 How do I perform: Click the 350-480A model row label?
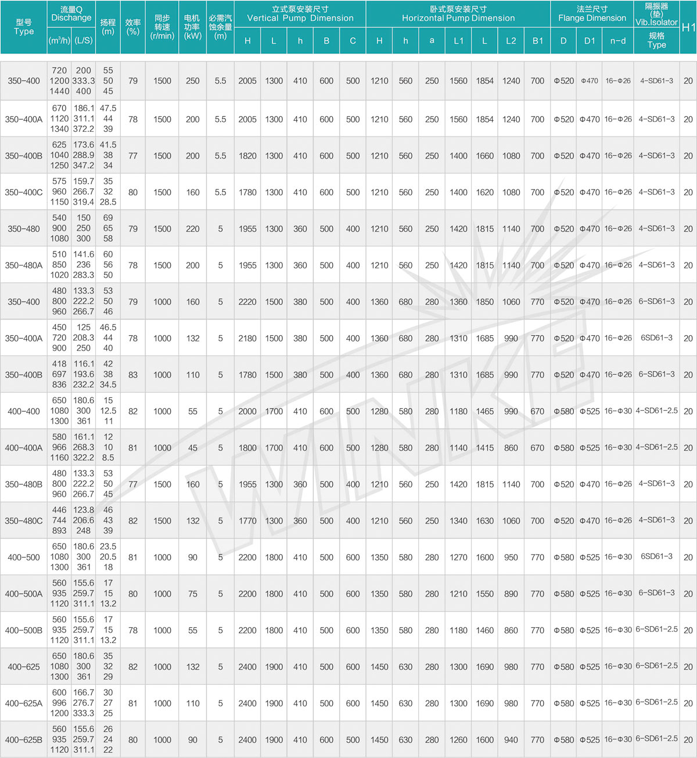click(x=24, y=265)
